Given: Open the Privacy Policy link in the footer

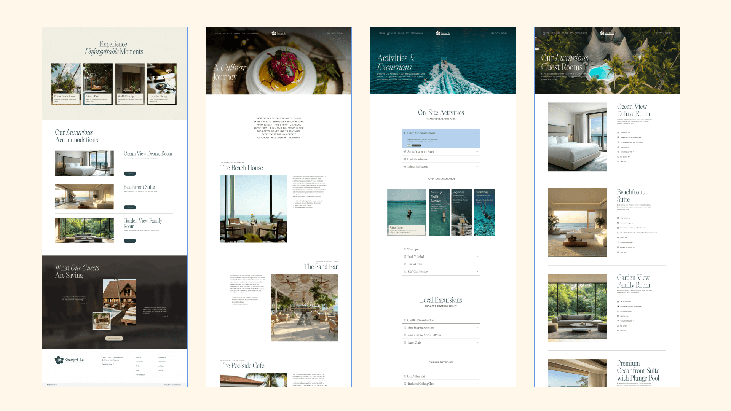Looking at the screenshot, I should pyautogui.click(x=168, y=385).
